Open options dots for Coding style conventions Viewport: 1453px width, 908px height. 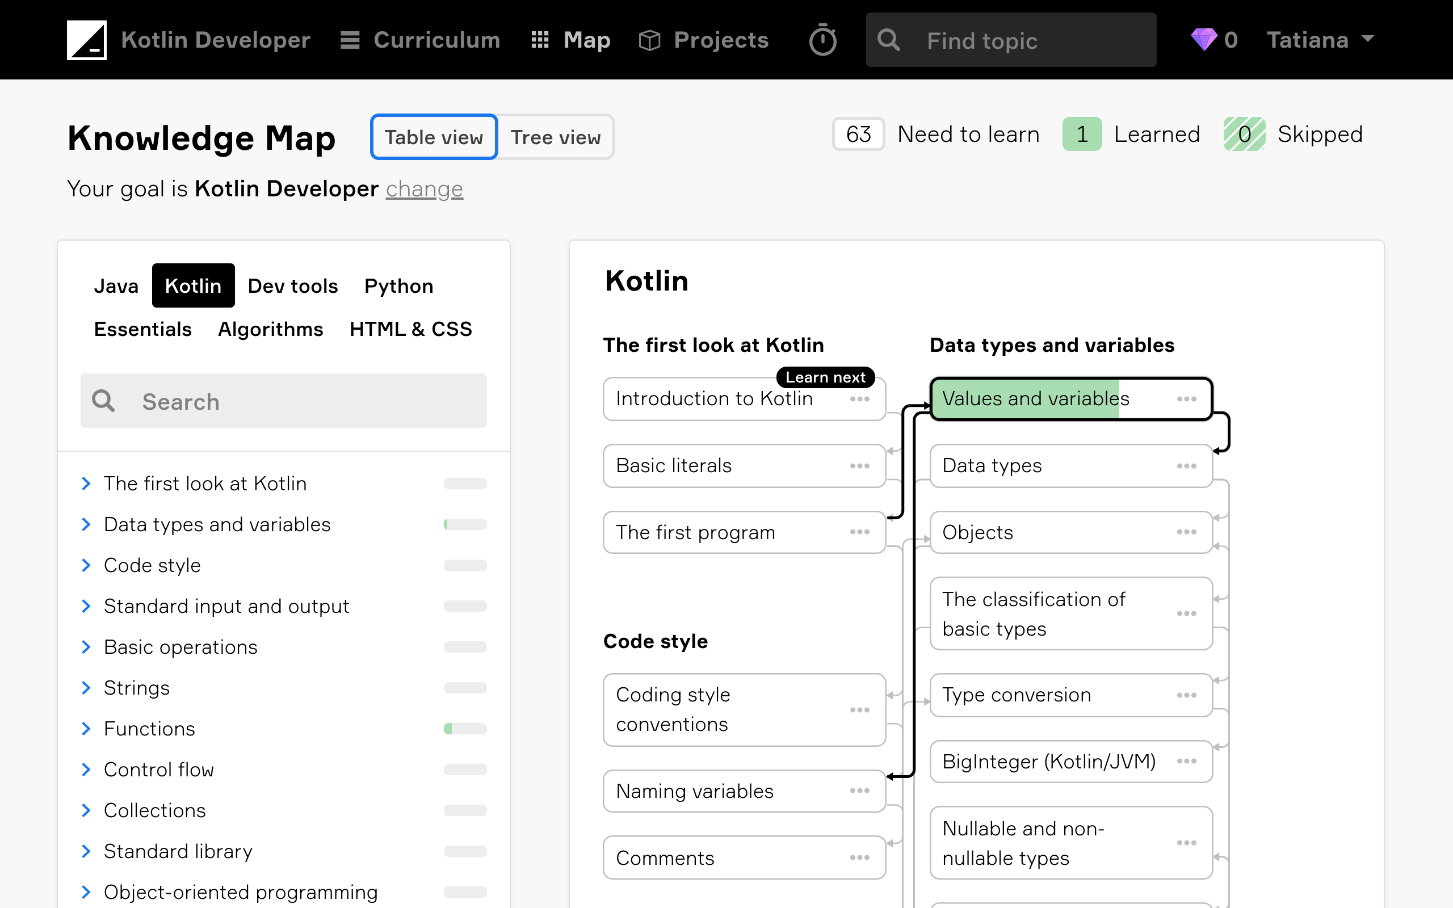pyautogui.click(x=860, y=711)
